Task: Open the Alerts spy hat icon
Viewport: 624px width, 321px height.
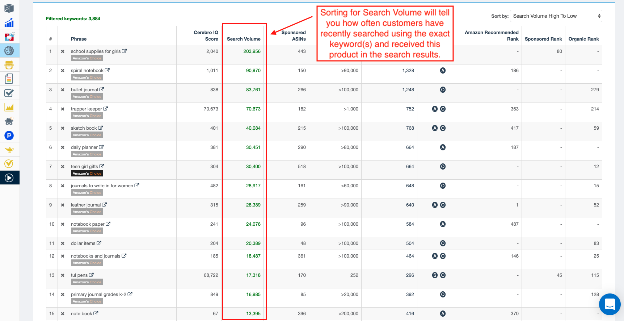Action: point(9,121)
